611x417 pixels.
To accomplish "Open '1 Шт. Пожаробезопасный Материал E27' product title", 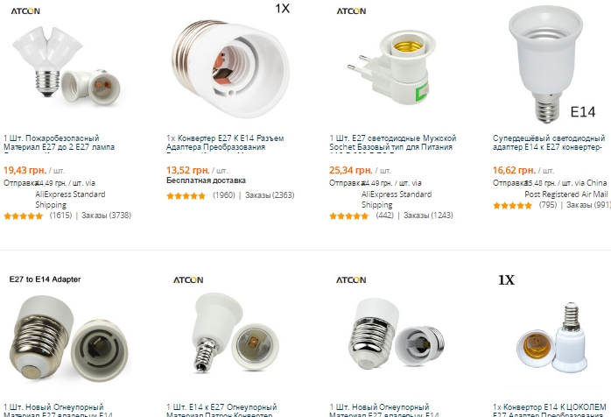I will pos(60,143).
